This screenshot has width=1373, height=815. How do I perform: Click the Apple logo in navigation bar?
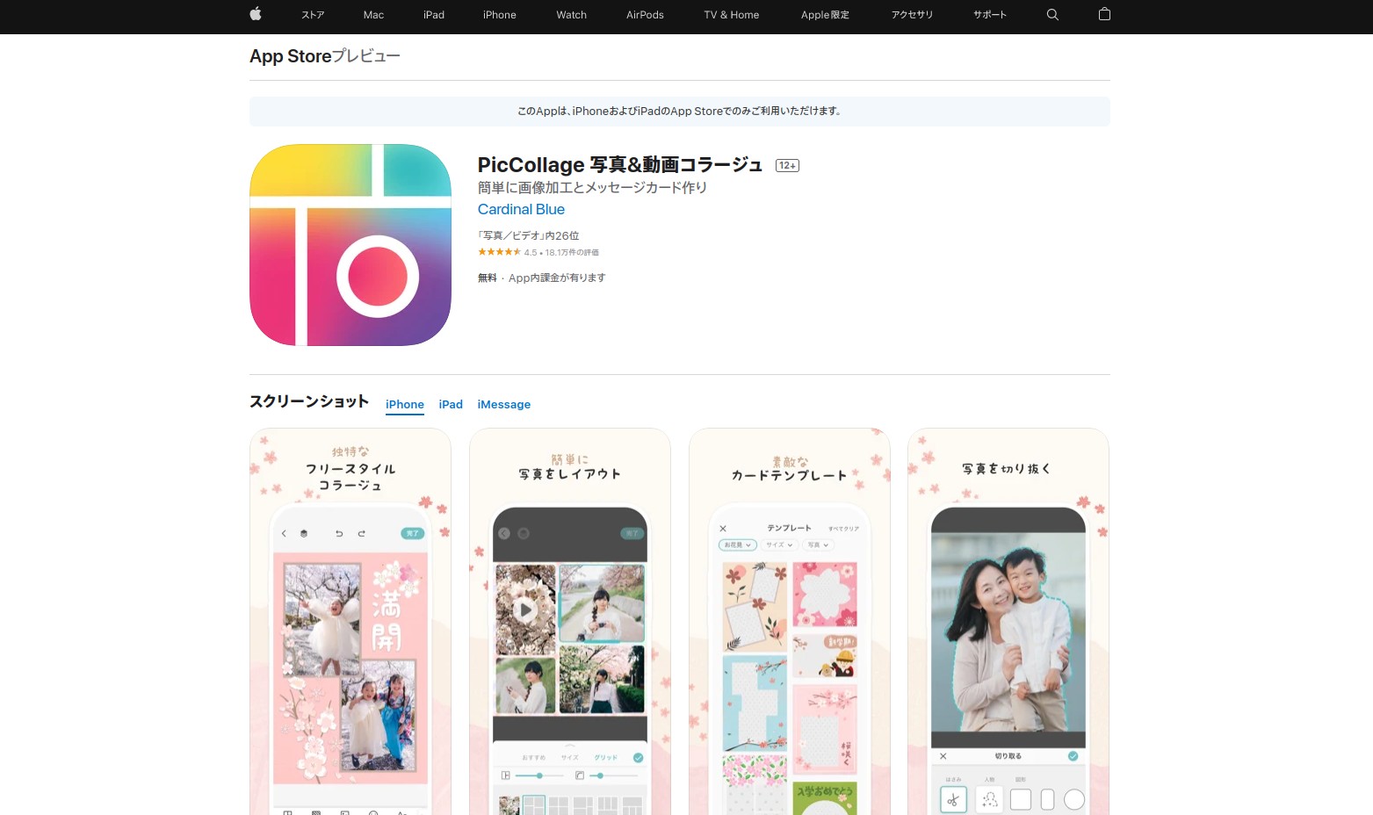coord(256,14)
